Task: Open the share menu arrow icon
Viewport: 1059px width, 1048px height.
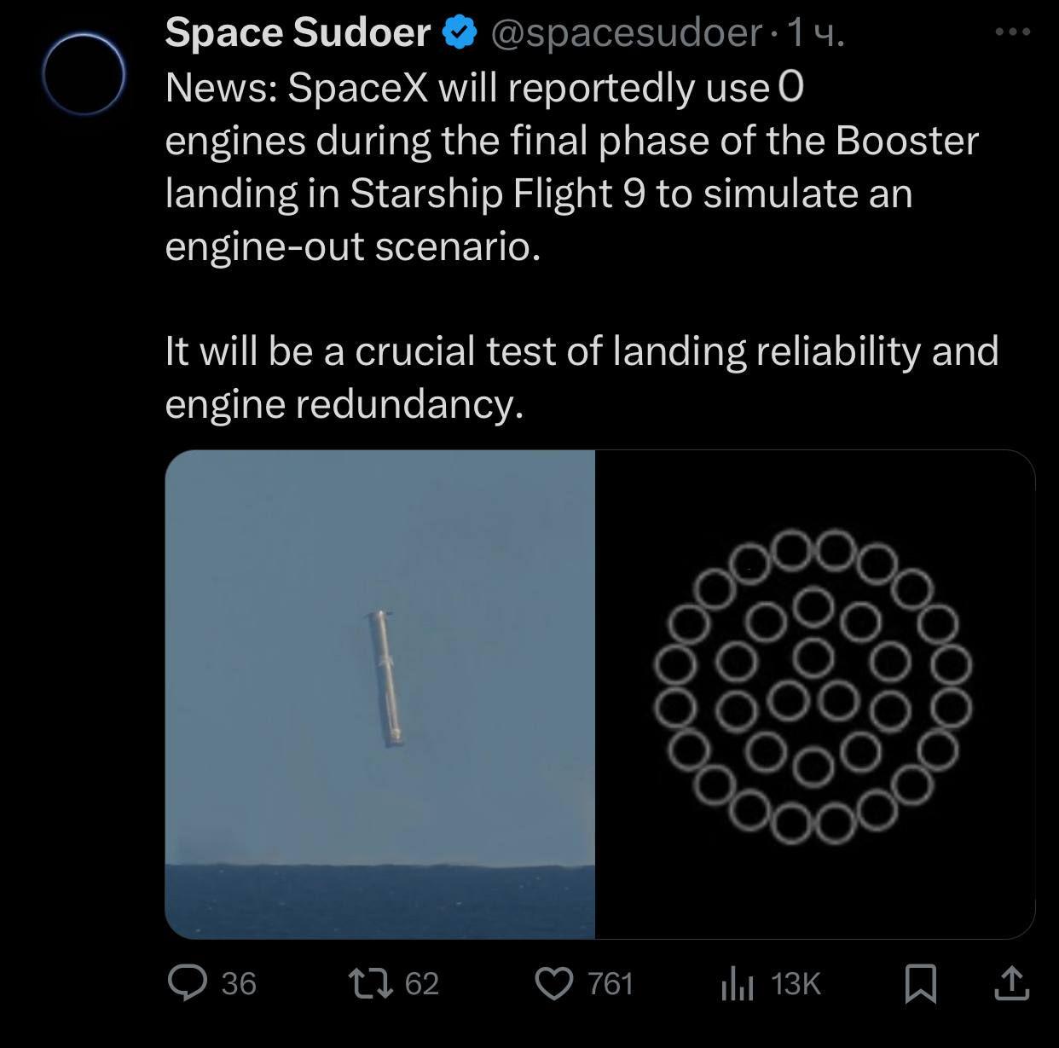Action: [1012, 983]
